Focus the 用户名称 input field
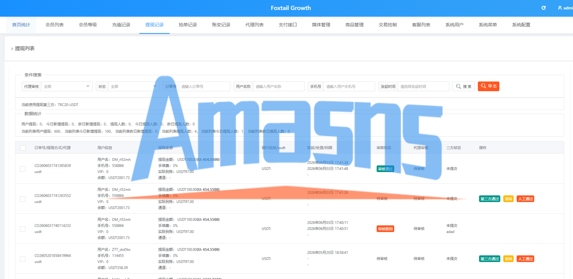 coord(278,86)
